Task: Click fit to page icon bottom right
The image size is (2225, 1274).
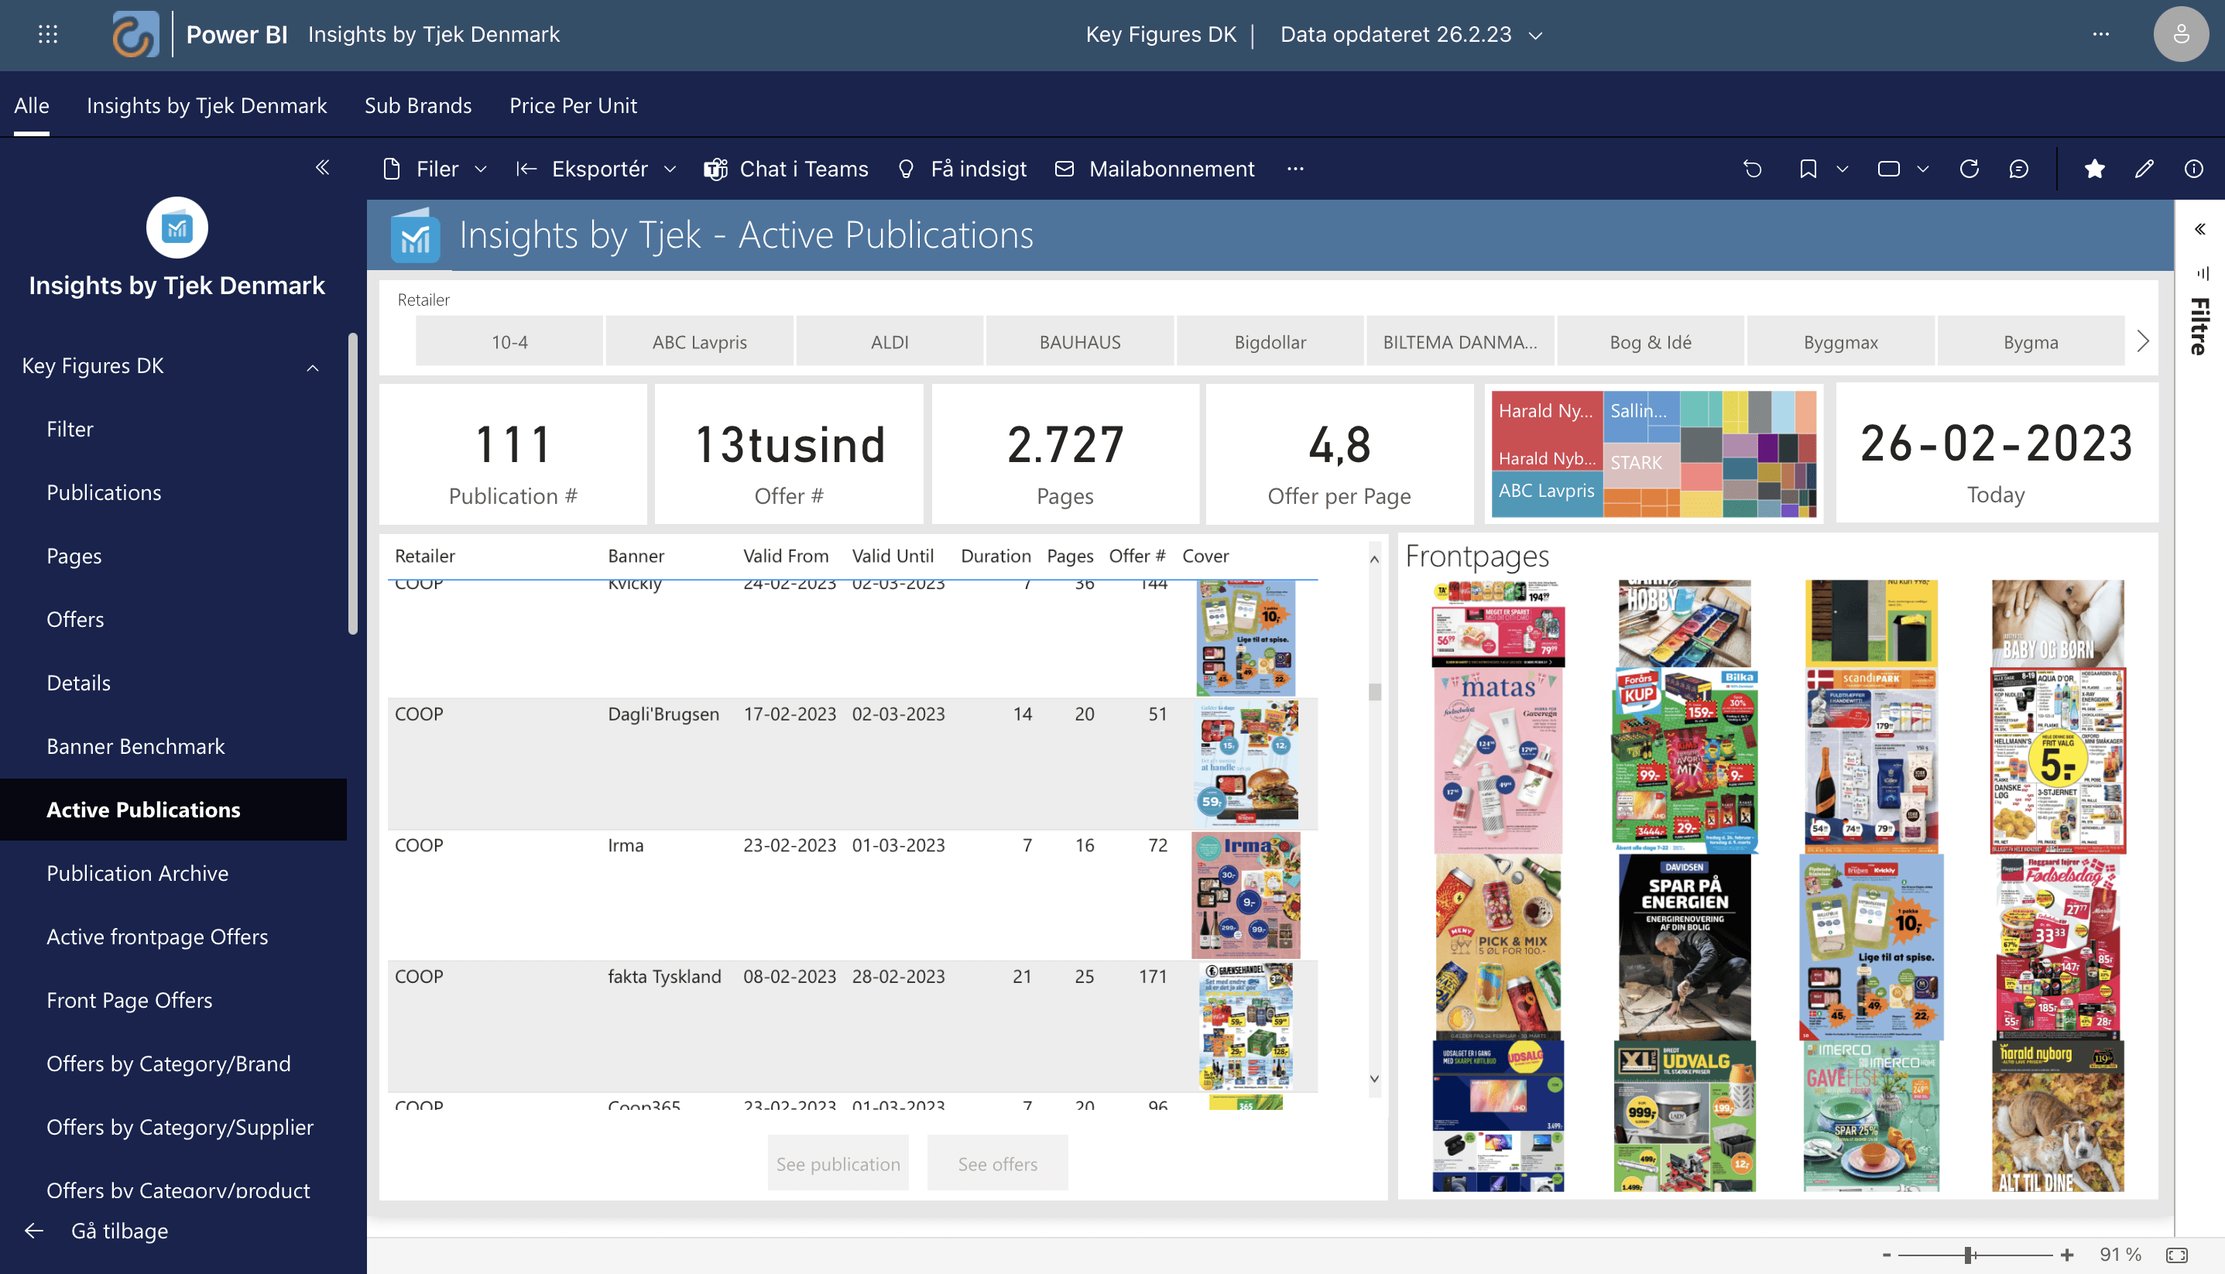Action: [x=2177, y=1255]
